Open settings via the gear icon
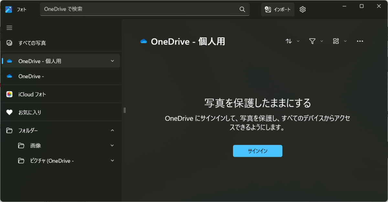Viewport: 388px width, 202px height. click(x=303, y=9)
